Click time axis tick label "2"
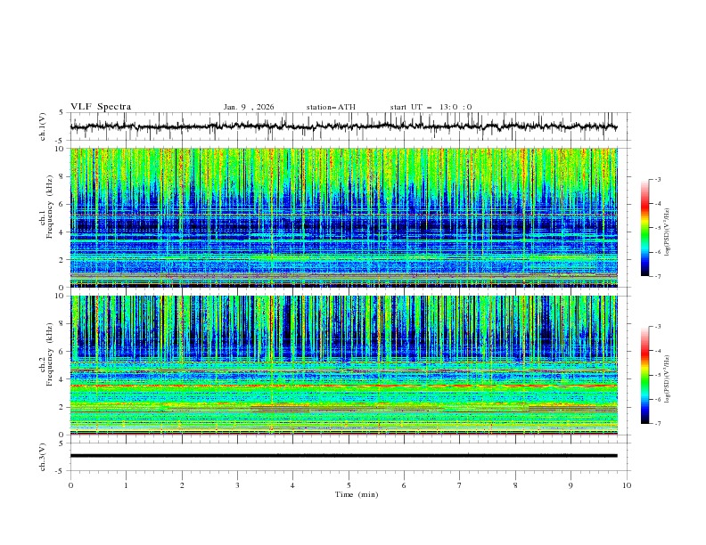 click(x=182, y=485)
